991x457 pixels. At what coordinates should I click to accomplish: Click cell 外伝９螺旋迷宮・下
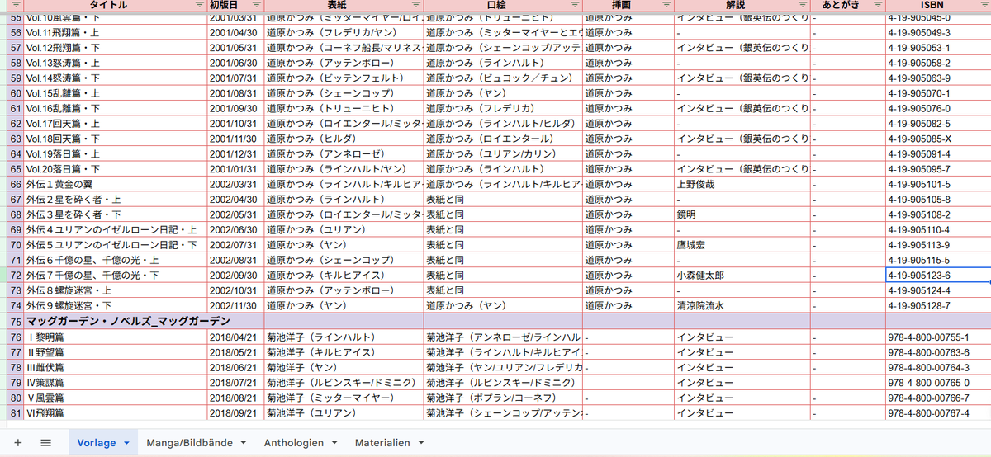115,305
